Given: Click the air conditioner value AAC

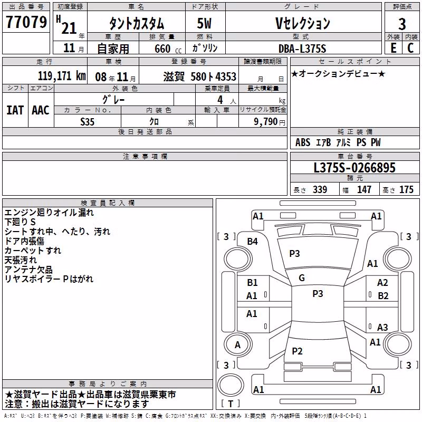Looking at the screenshot, I should point(41,110).
